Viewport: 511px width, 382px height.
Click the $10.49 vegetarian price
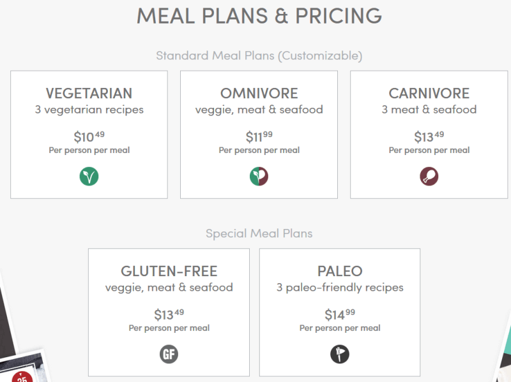pyautogui.click(x=89, y=136)
